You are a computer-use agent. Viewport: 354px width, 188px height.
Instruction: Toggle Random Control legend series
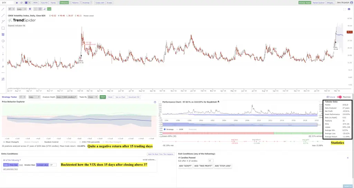[x=50, y=142]
